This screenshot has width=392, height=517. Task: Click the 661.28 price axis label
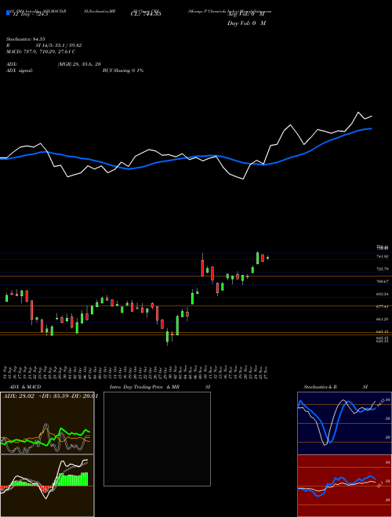point(383,319)
